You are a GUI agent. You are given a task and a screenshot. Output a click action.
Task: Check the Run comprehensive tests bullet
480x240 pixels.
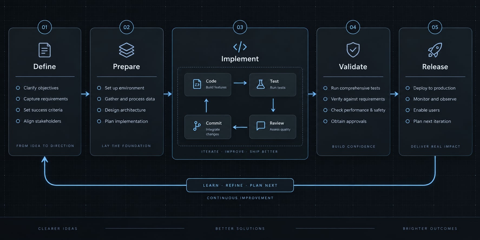[x=325, y=88]
